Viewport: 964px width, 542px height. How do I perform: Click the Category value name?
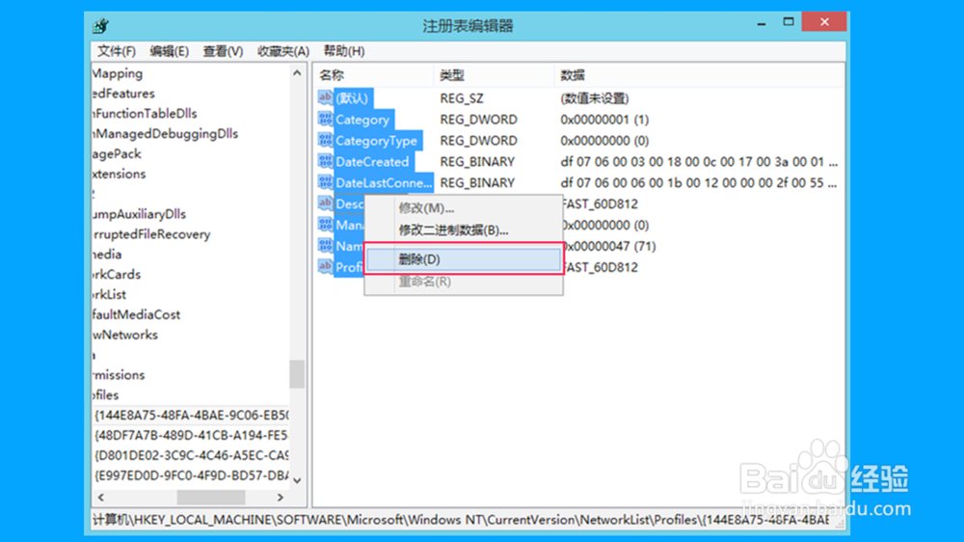pos(362,120)
